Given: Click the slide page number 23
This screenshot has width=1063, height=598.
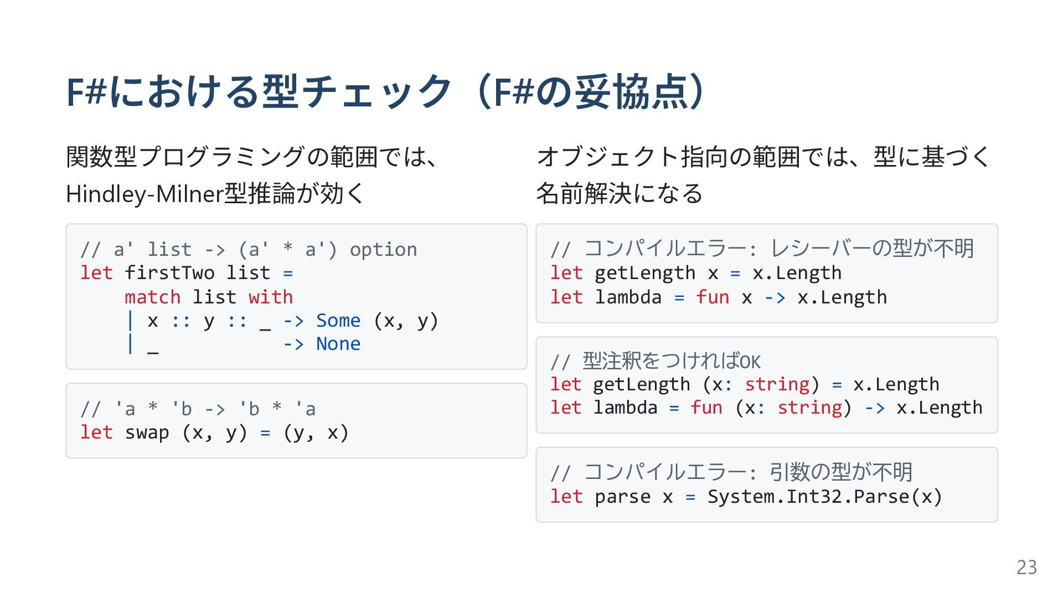Looking at the screenshot, I should [1026, 568].
